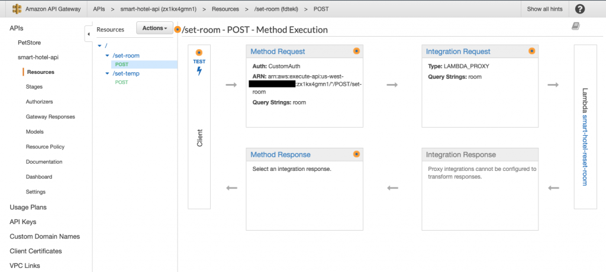Open API Keys
The image size is (606, 272).
click(x=23, y=222)
